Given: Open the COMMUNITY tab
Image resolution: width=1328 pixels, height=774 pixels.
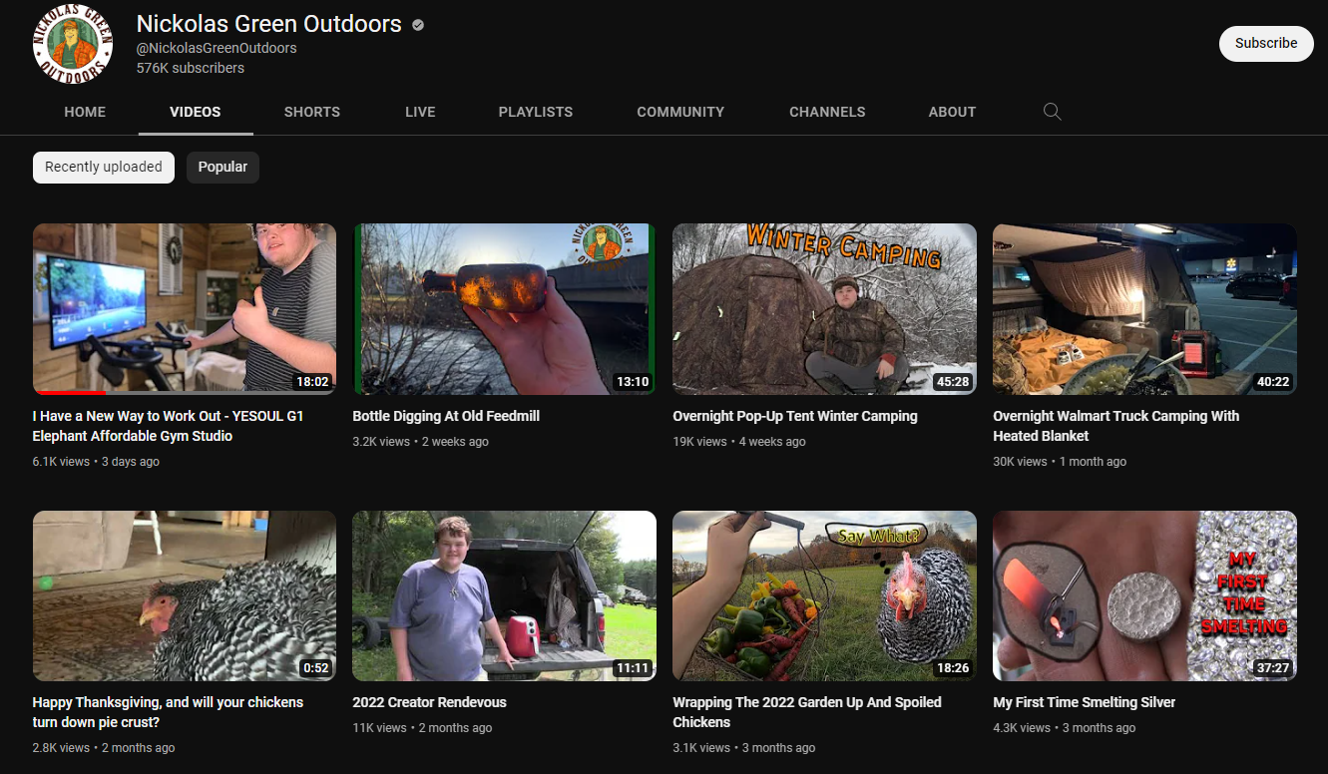Looking at the screenshot, I should [x=680, y=112].
